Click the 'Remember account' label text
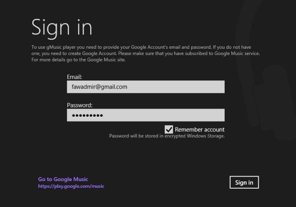 pos(200,130)
